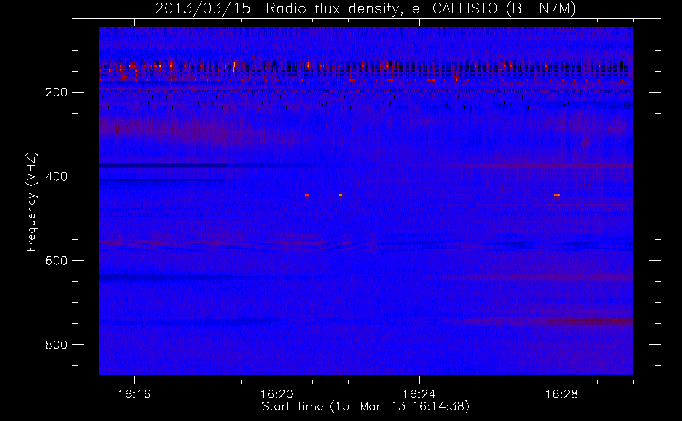Click the 16:24 time tick label
The height and width of the screenshot is (421, 682).
click(419, 394)
